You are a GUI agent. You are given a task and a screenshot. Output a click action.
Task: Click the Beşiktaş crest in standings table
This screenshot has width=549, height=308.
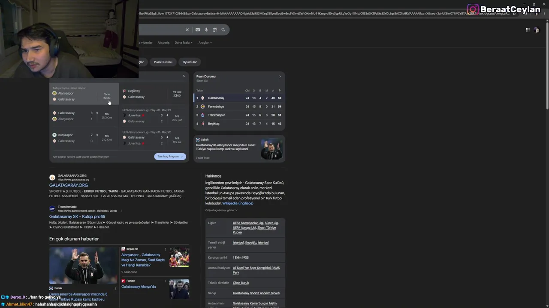pyautogui.click(x=203, y=124)
